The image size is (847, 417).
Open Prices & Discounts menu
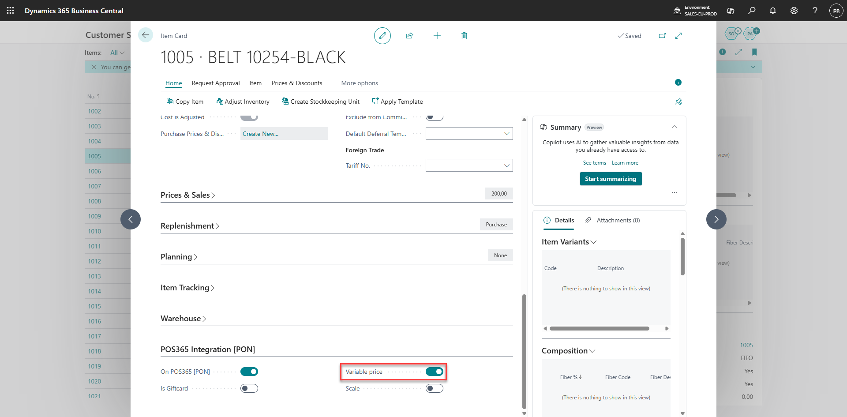click(297, 83)
